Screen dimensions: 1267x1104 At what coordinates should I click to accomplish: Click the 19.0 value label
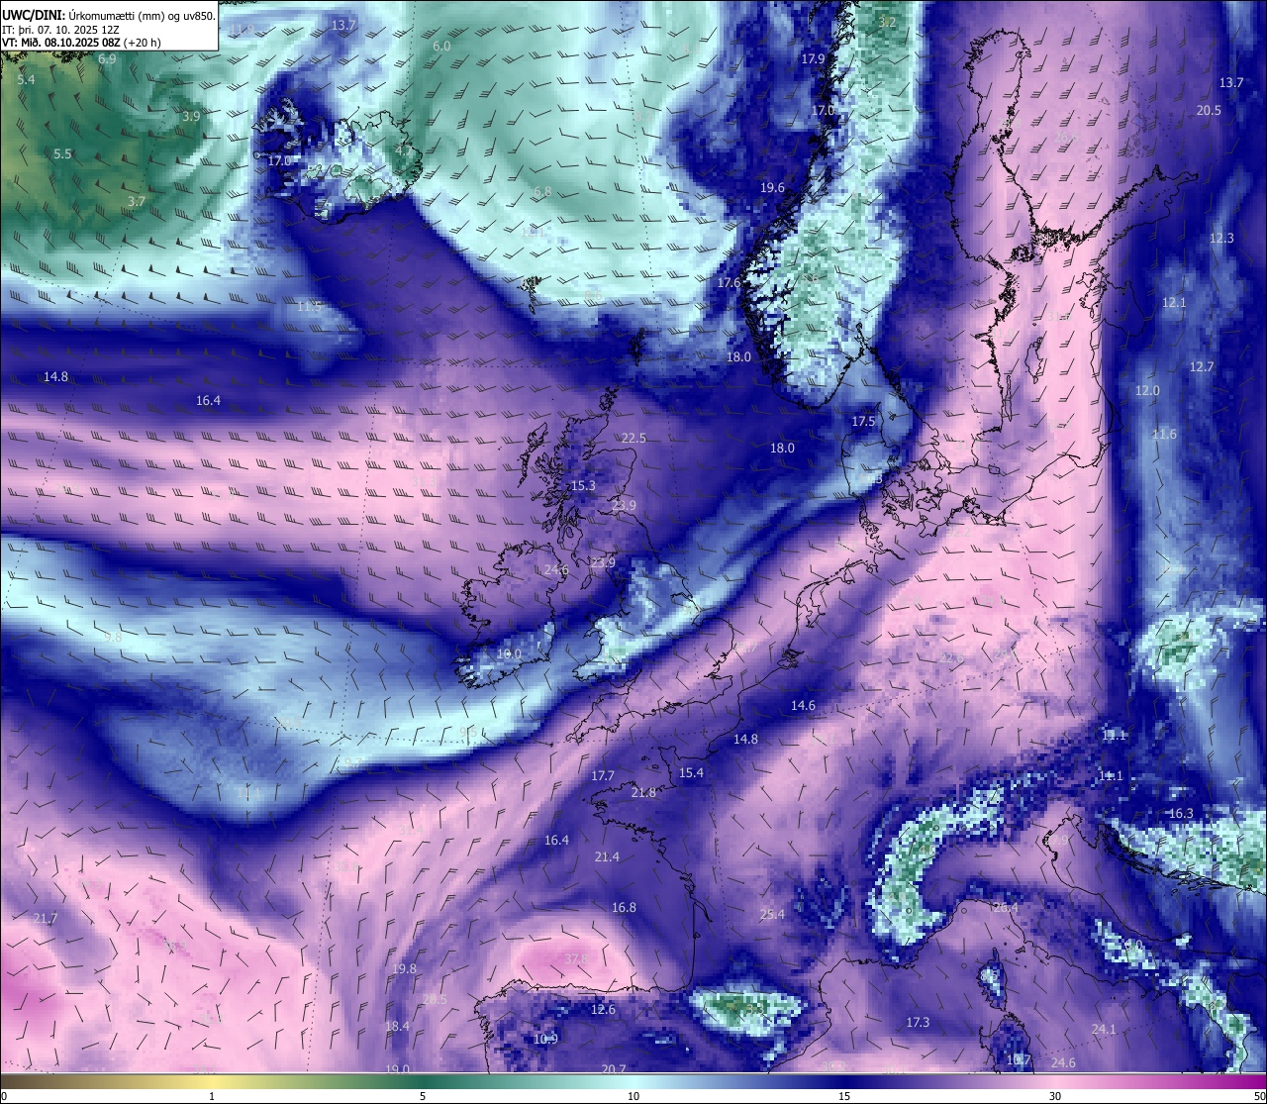[397, 1069]
